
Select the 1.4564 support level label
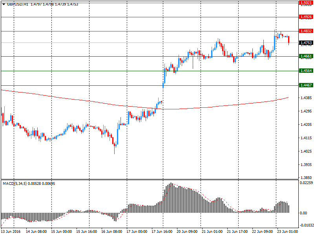(x=306, y=71)
